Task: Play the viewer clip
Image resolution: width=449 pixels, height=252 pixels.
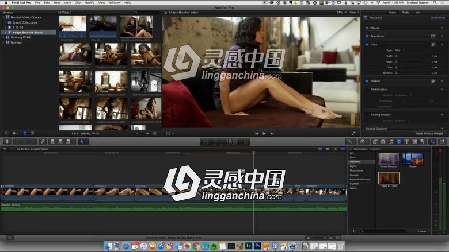Action: [264, 133]
